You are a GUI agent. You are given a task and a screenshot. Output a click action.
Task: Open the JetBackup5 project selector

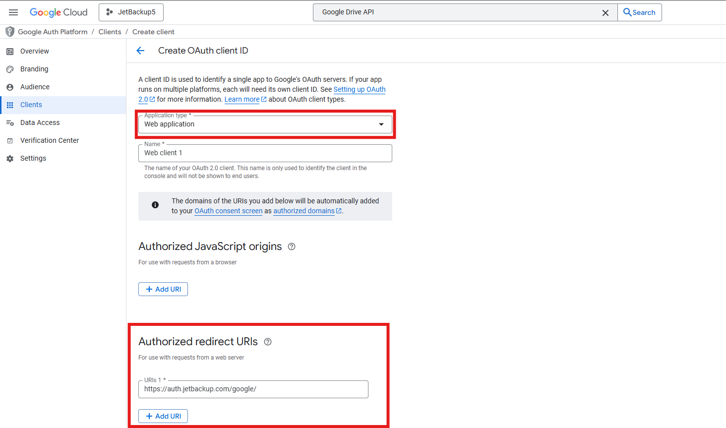click(x=131, y=12)
